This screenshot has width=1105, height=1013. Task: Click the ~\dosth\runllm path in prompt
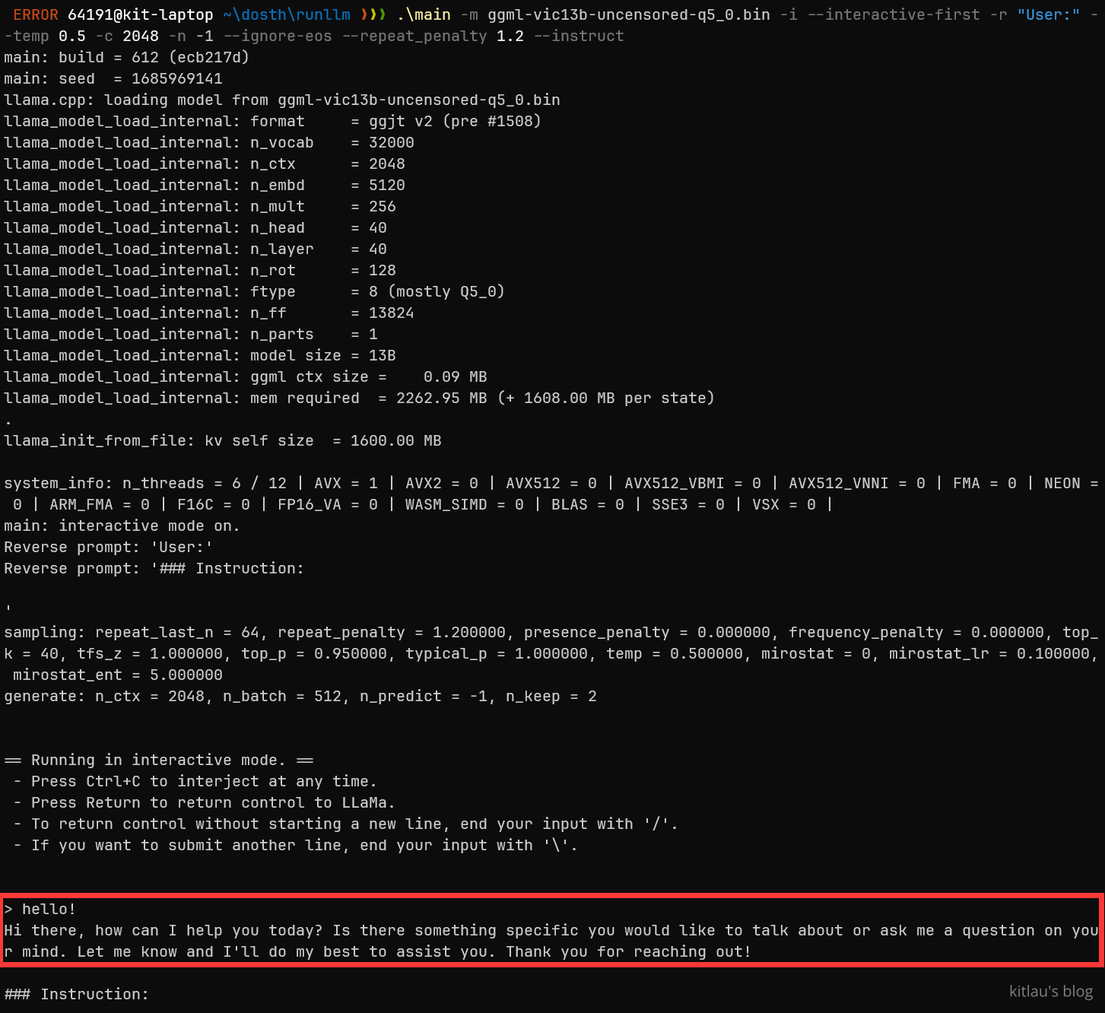pyautogui.click(x=287, y=14)
